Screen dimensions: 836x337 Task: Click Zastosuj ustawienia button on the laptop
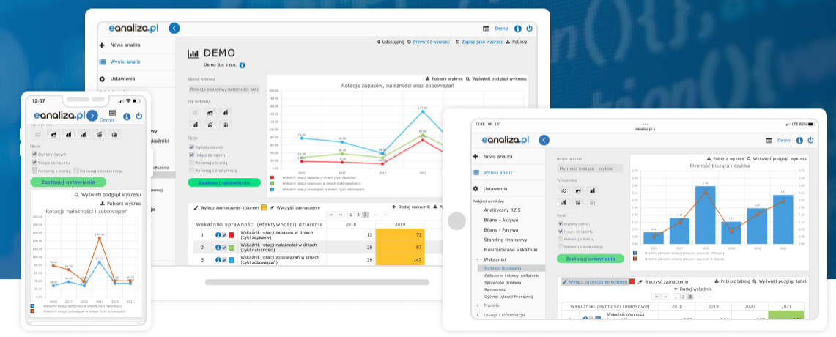coord(224,183)
